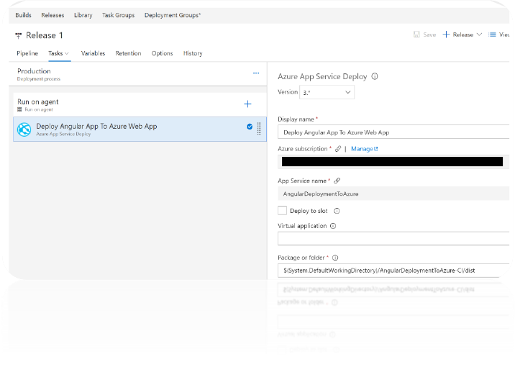Click the Package or folder info icon

335,258
